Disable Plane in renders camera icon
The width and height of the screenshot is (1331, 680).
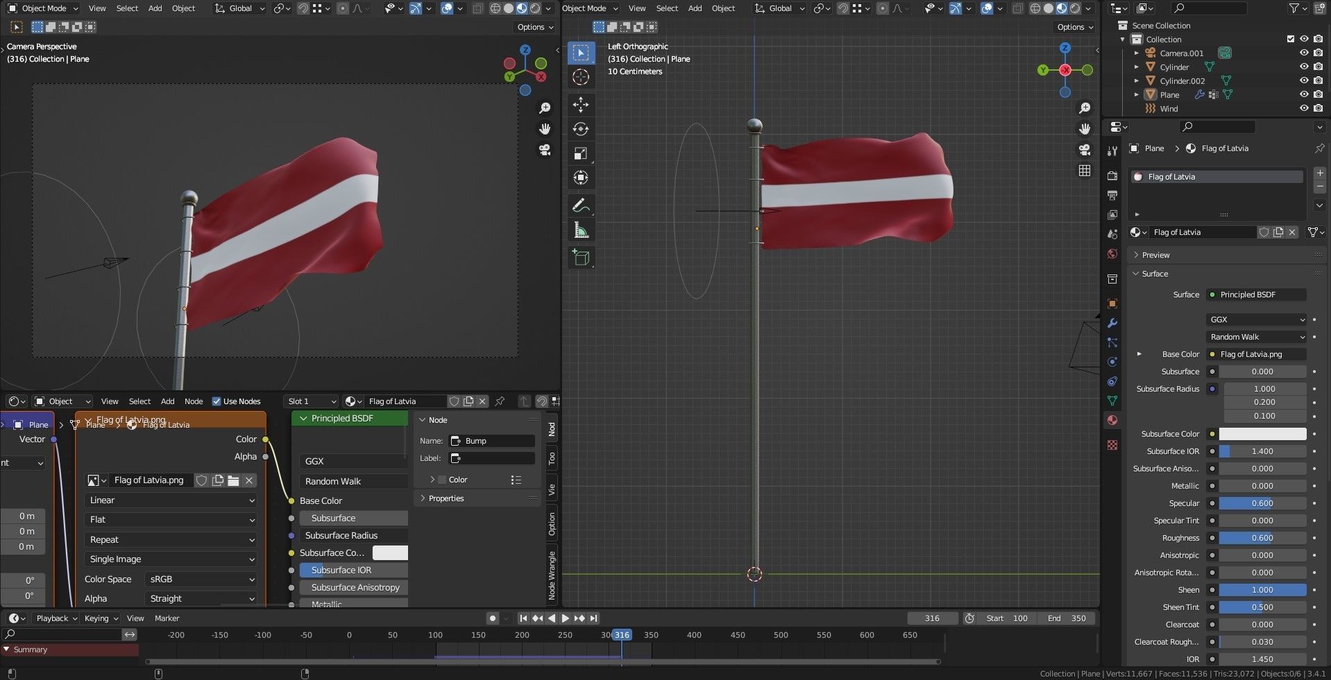click(x=1318, y=95)
